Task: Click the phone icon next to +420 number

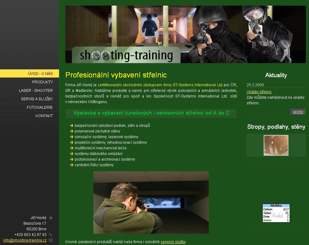Action: (x=51, y=235)
